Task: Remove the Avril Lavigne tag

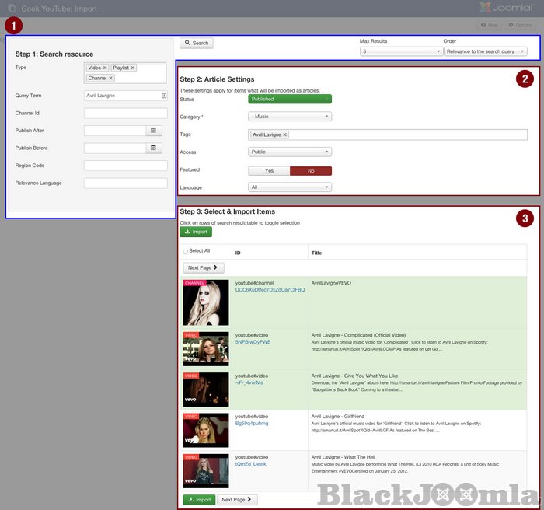Action: point(284,134)
